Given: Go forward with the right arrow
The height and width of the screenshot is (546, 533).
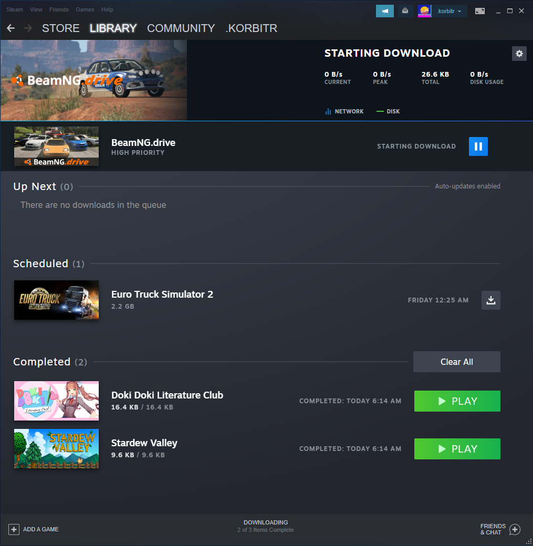Looking at the screenshot, I should [x=28, y=28].
